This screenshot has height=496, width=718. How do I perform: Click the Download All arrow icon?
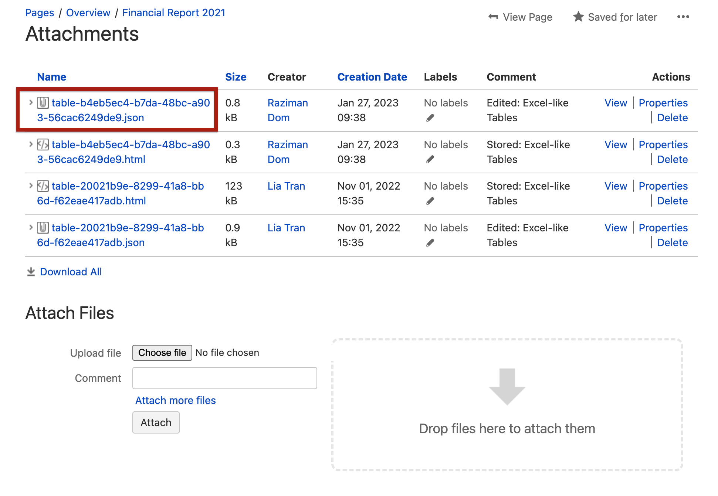coord(31,272)
